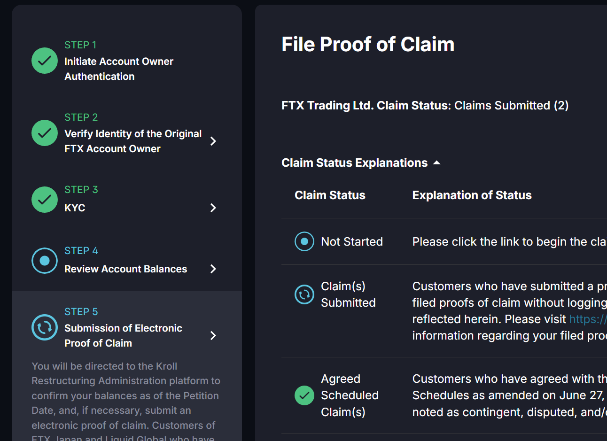Expand the Step 3 KYC chevron
Screen dimensions: 607x441
coord(213,208)
